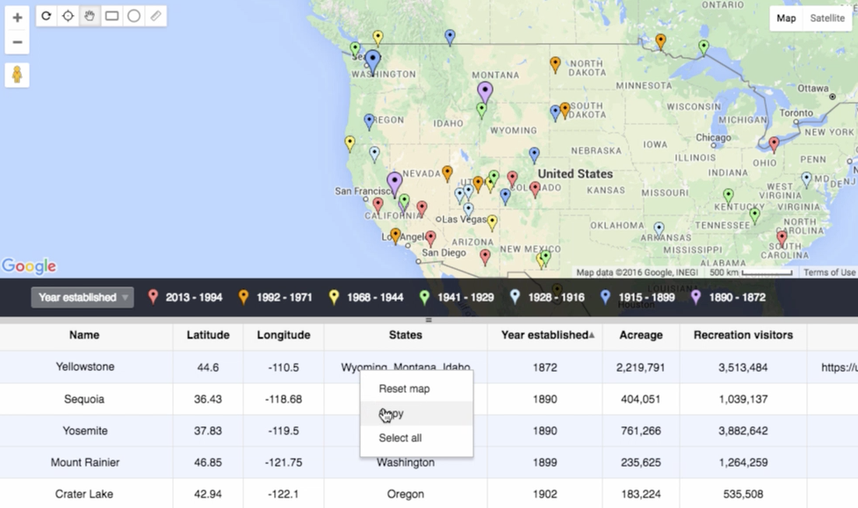Click the large blue pin in Washington
Screen dimensions: 858x508
pos(372,62)
